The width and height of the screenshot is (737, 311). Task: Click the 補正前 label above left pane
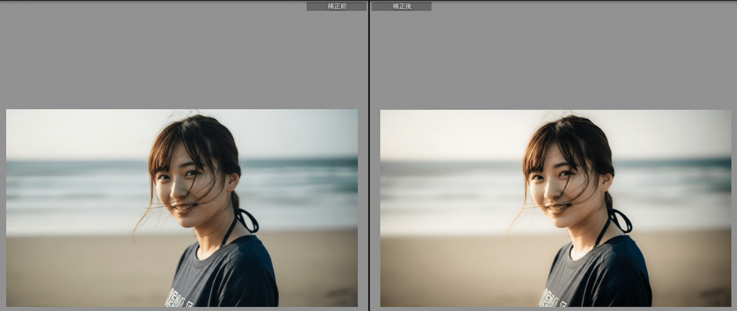(x=336, y=6)
